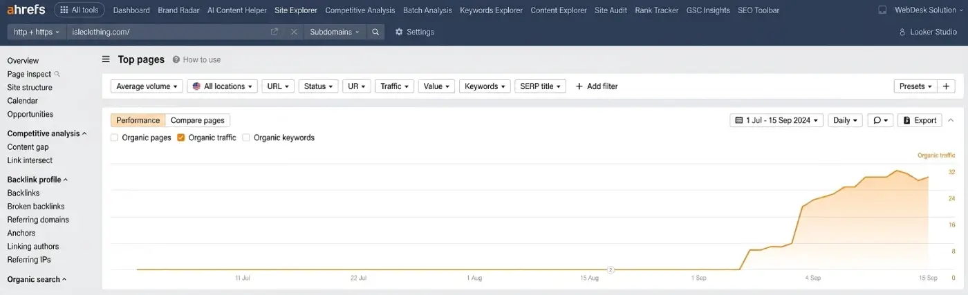Open the Value filter dropdown
Image resolution: width=968 pixels, height=295 pixels.
(x=436, y=86)
